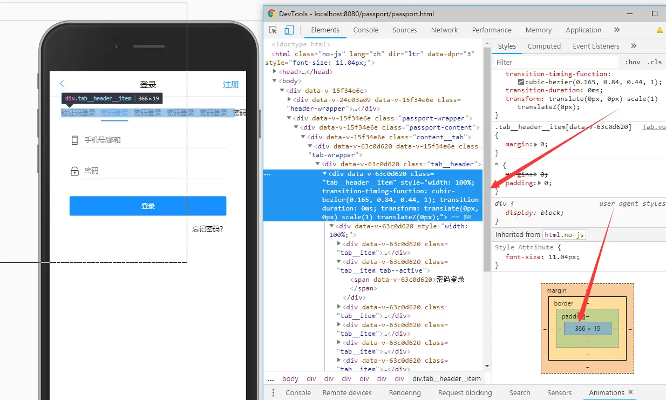Viewport: 666px width, 400px height.
Task: Tap the back arrow in the phone header
Action: 62,84
